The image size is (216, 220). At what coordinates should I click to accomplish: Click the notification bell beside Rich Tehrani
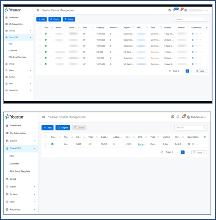(183, 117)
